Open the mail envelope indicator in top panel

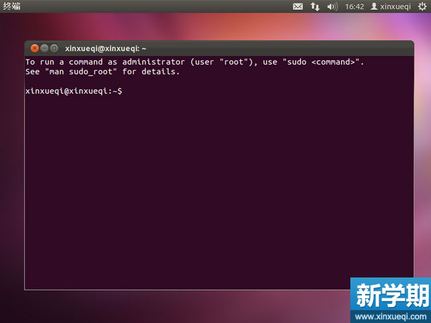click(298, 6)
